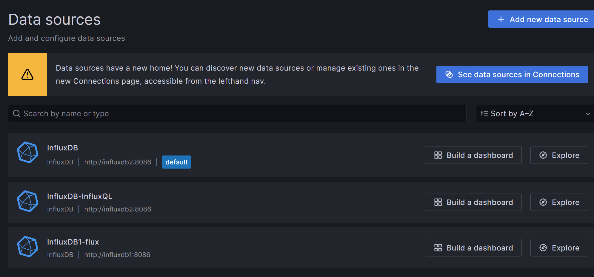Click the http://influxdb1:8086 URL text
594x277 pixels.
point(117,255)
